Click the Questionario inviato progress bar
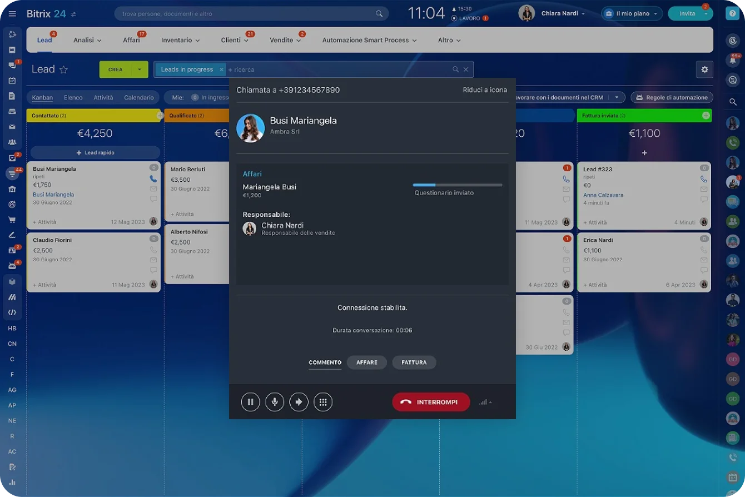The width and height of the screenshot is (745, 497). pos(457,185)
